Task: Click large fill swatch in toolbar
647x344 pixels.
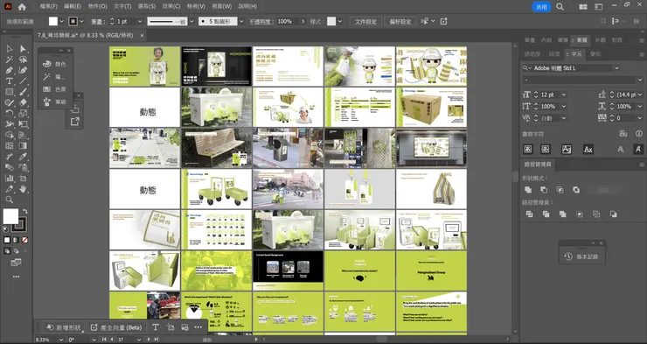Action: 10,216
